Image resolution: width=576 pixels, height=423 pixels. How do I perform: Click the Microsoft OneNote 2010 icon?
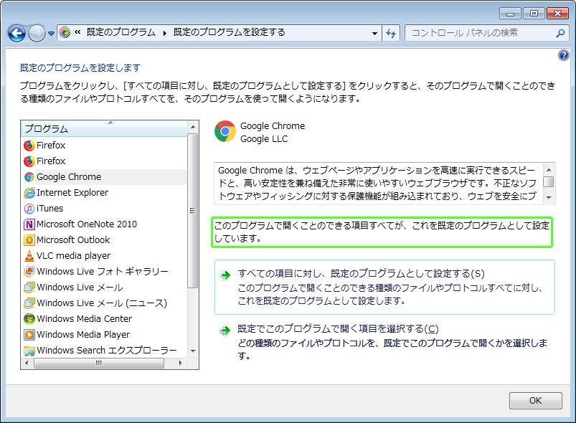tap(29, 224)
